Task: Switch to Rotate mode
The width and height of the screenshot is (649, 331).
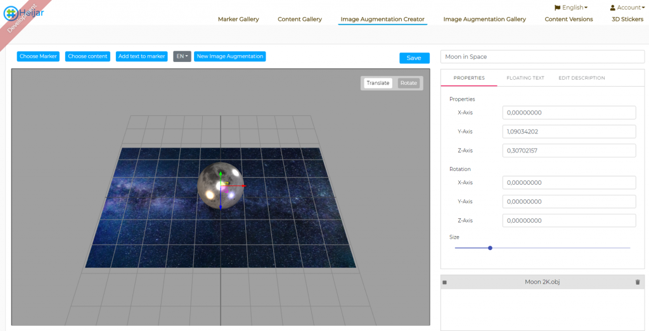Action: pyautogui.click(x=409, y=83)
